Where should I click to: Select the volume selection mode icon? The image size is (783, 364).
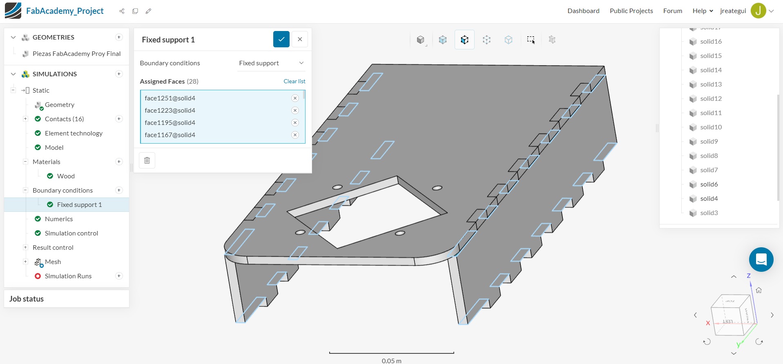tap(443, 40)
